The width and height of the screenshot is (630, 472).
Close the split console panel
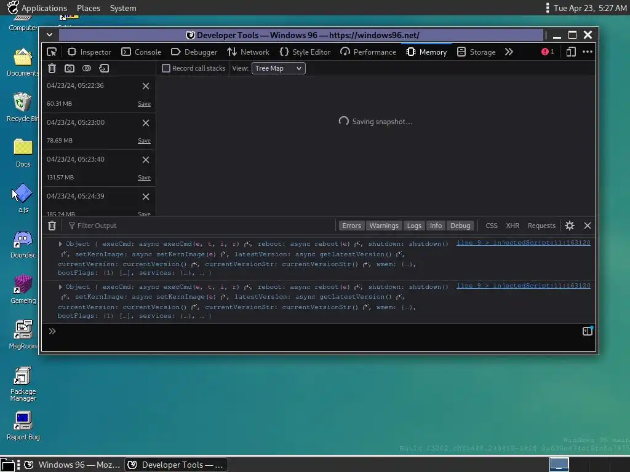[588, 226]
